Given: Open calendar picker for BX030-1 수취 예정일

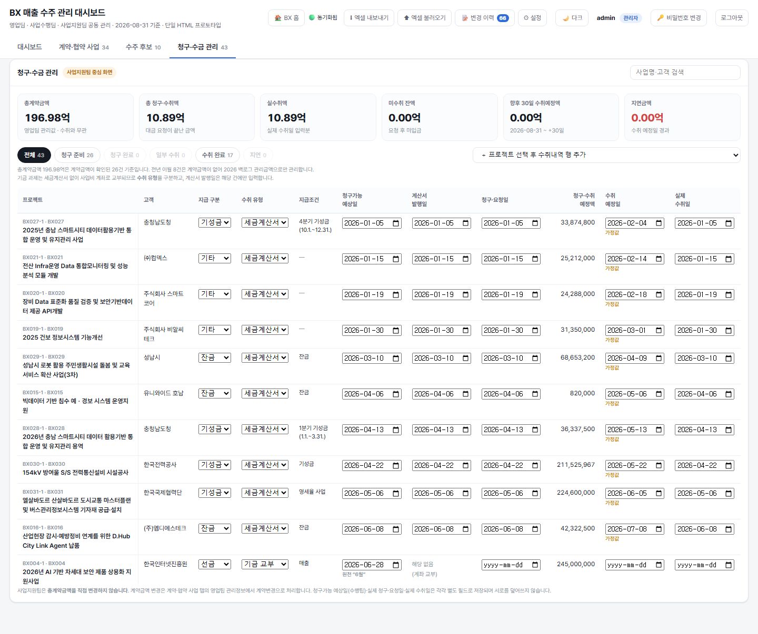Looking at the screenshot, I should (659, 465).
